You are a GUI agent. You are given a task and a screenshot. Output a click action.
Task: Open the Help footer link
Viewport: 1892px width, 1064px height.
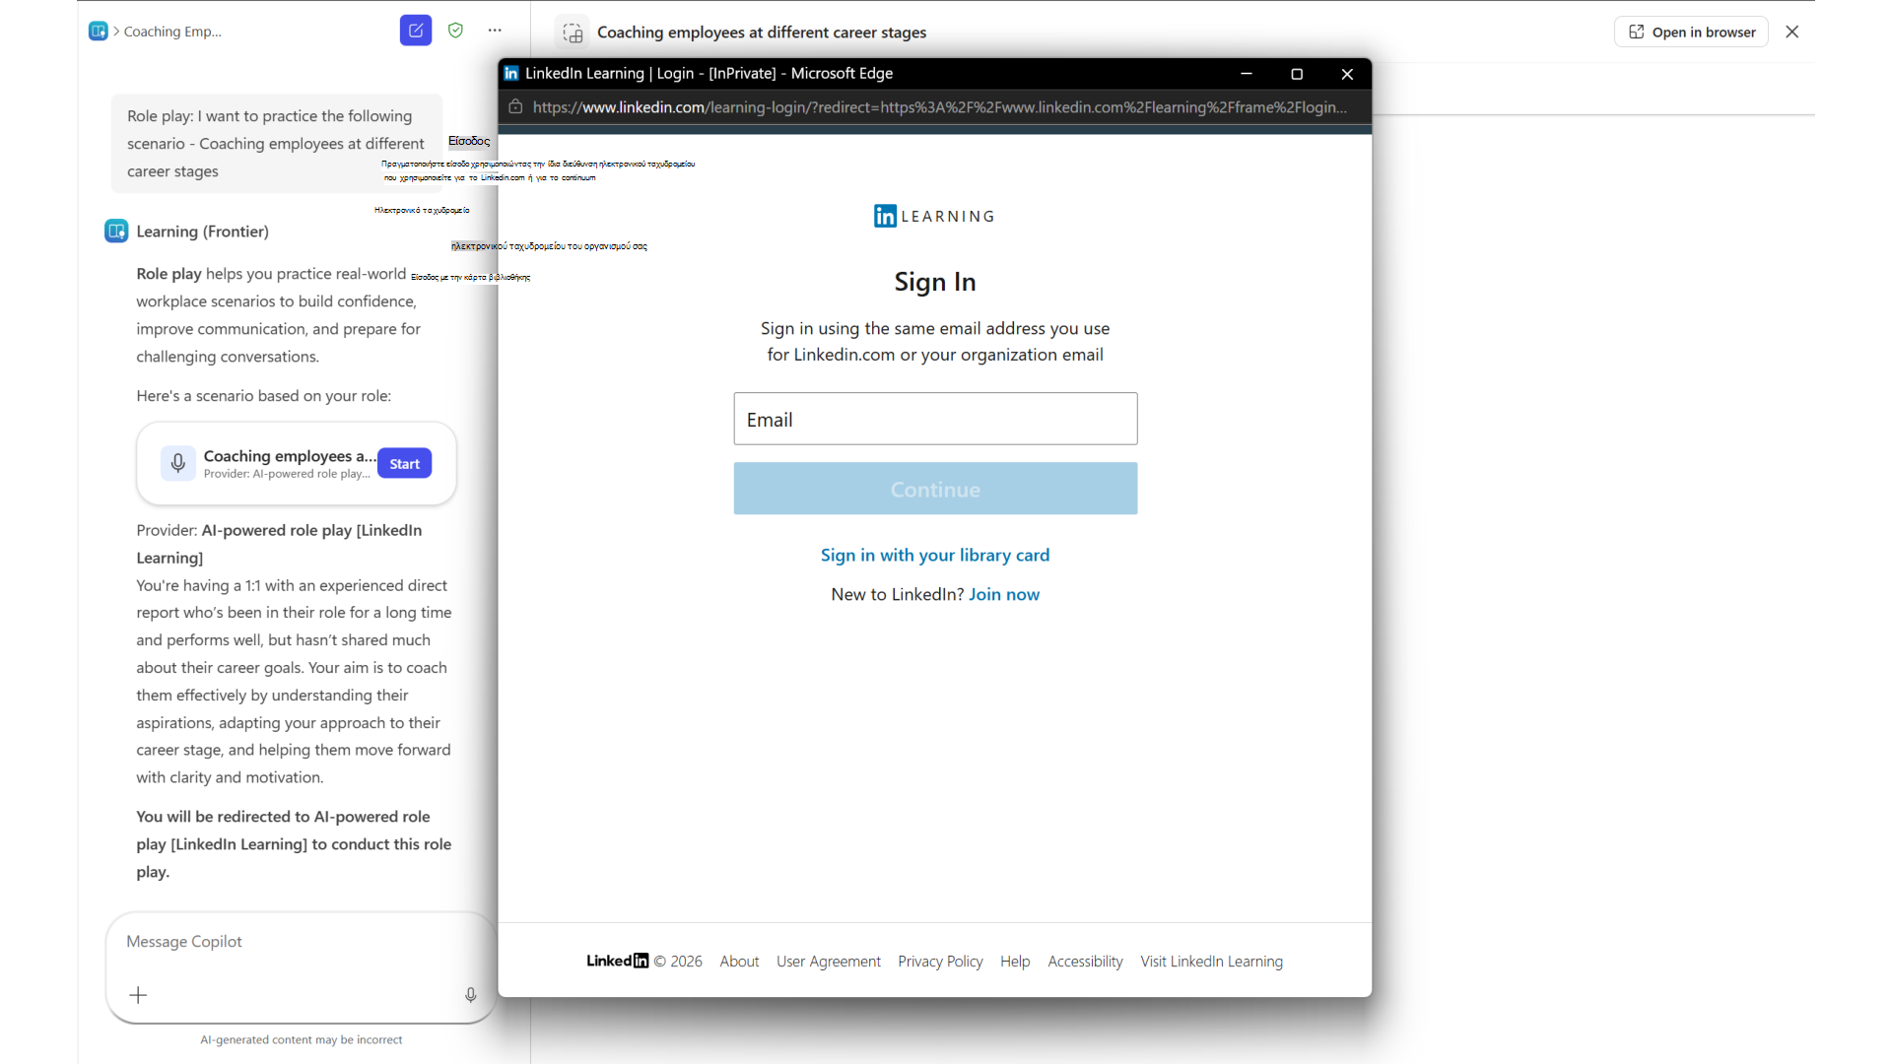coord(1015,962)
